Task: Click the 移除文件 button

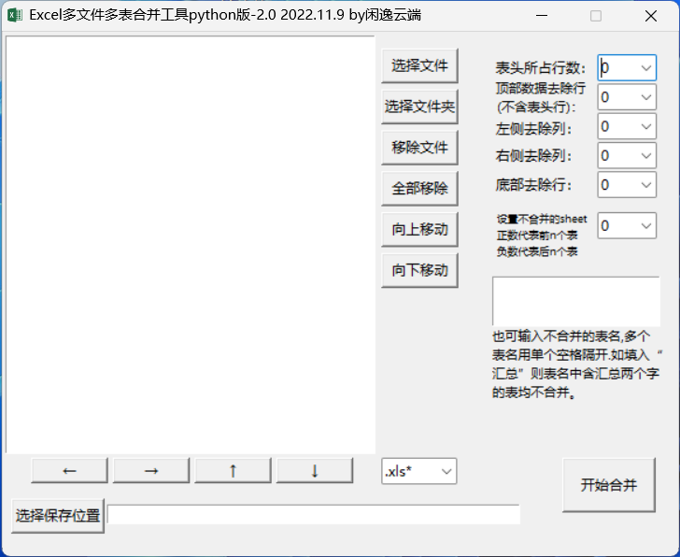Action: coord(419,148)
